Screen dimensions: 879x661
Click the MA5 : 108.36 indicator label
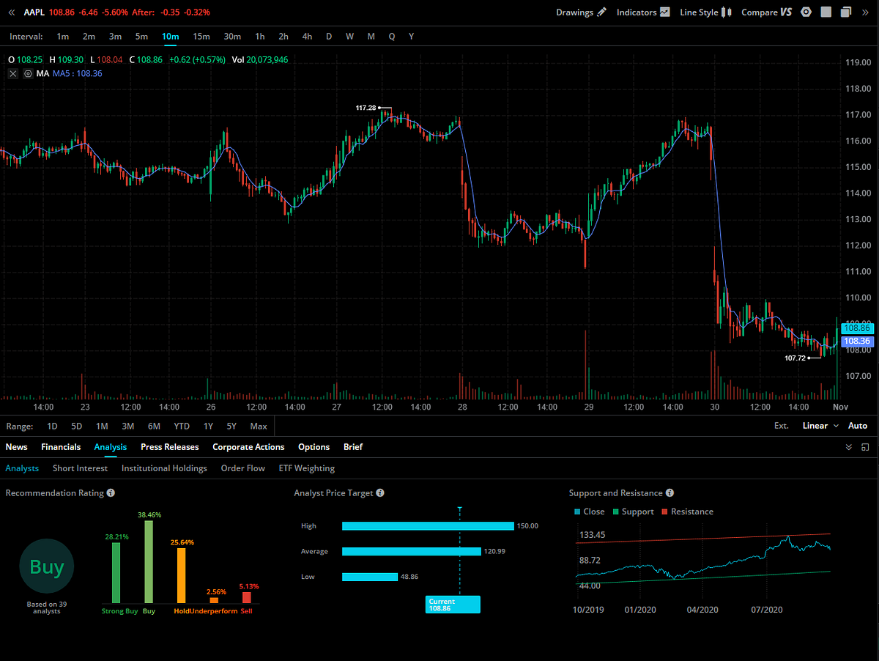point(78,73)
